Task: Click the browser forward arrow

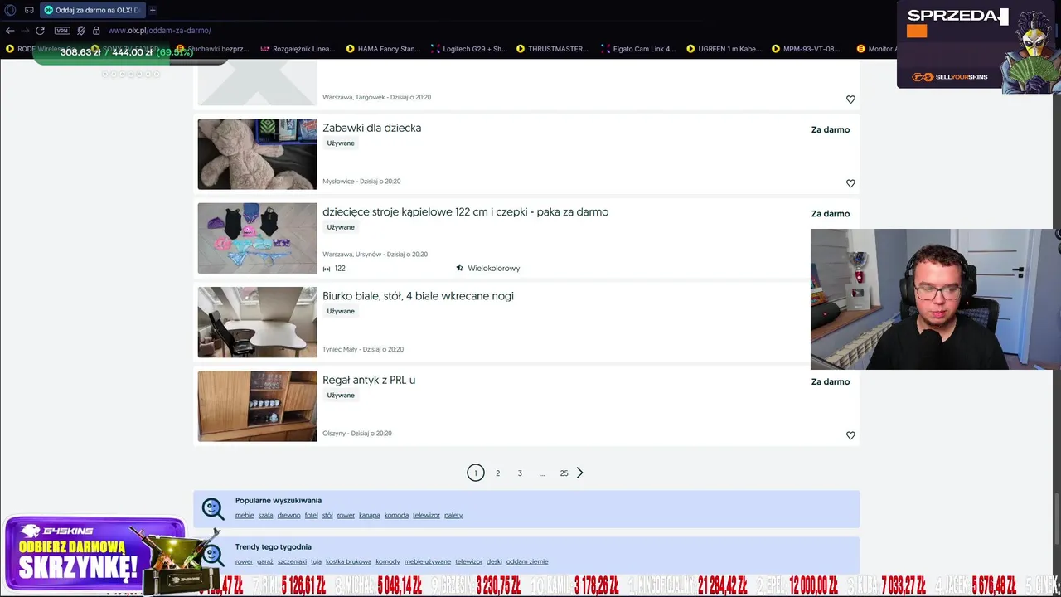Action: (x=25, y=31)
